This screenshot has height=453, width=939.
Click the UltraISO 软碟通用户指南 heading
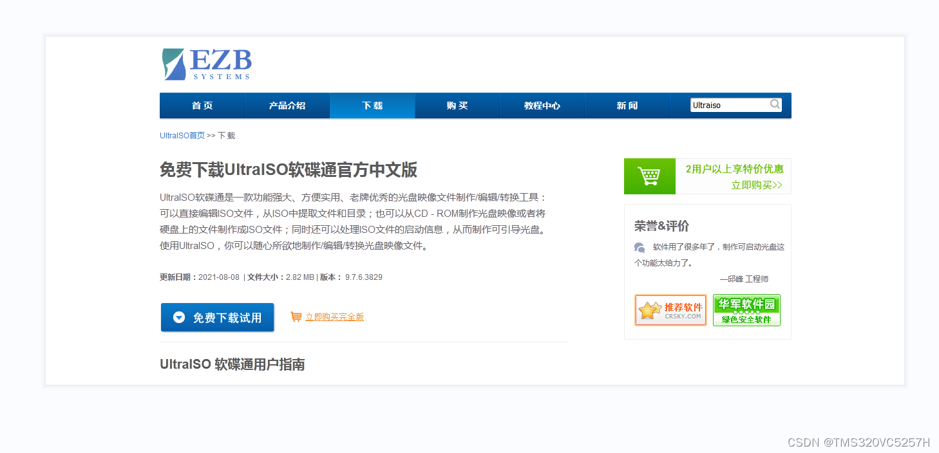pyautogui.click(x=232, y=365)
